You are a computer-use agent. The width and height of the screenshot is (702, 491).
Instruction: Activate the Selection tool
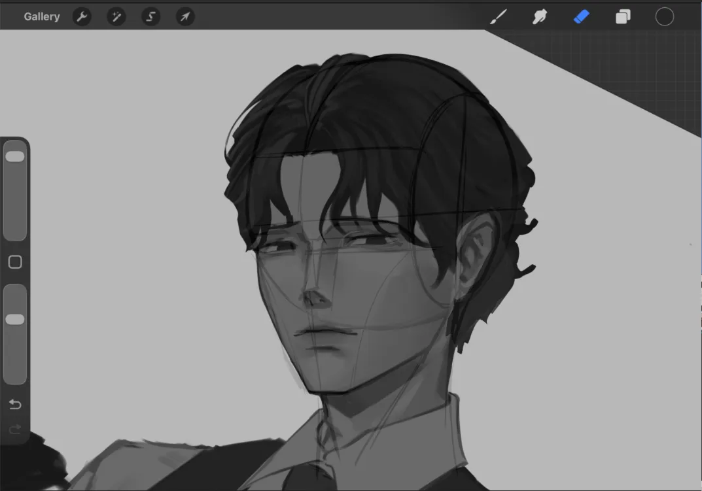(x=151, y=17)
